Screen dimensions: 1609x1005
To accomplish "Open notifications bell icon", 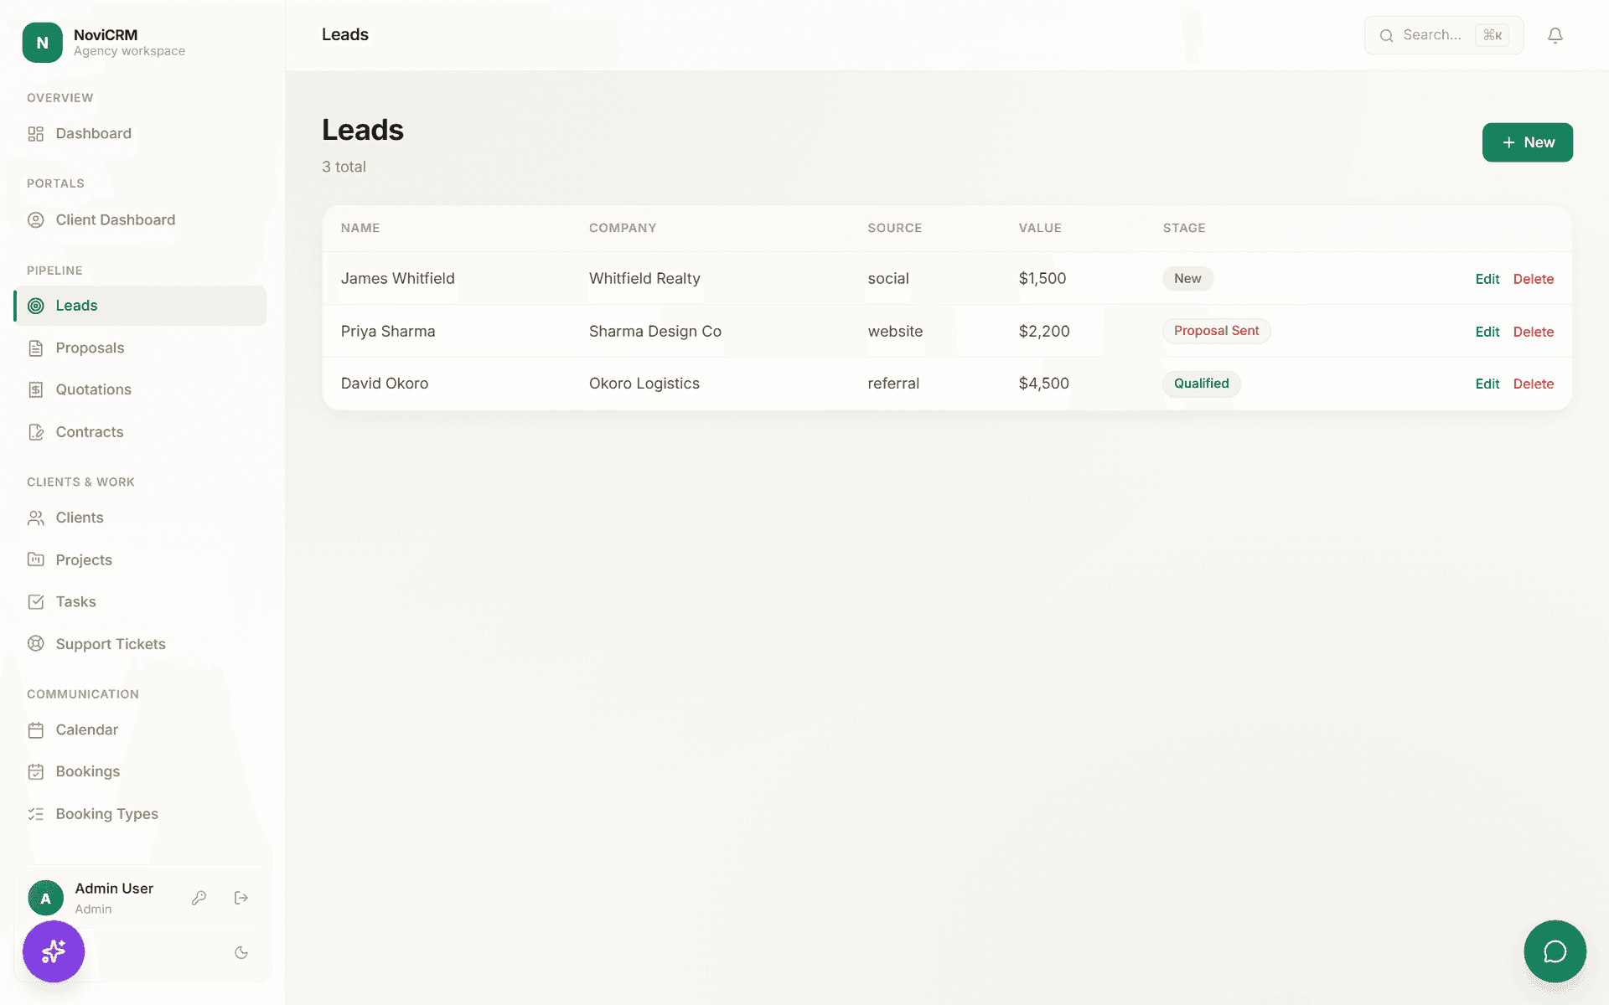I will click(1555, 35).
